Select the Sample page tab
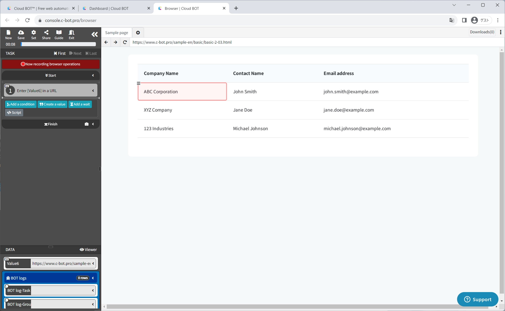This screenshot has height=311, width=505. pos(117,33)
